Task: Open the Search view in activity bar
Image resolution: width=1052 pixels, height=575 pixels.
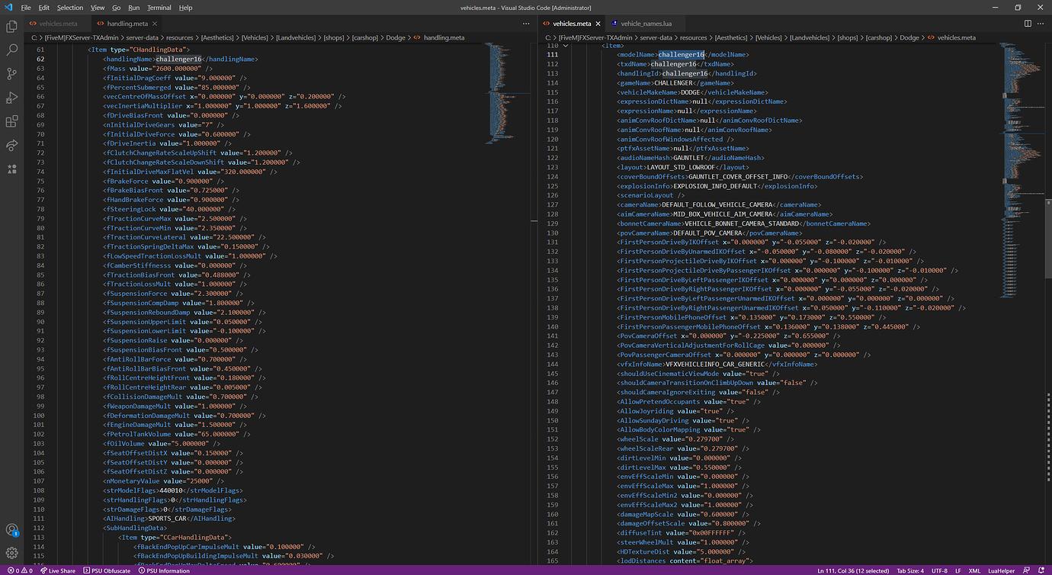Action: point(11,50)
